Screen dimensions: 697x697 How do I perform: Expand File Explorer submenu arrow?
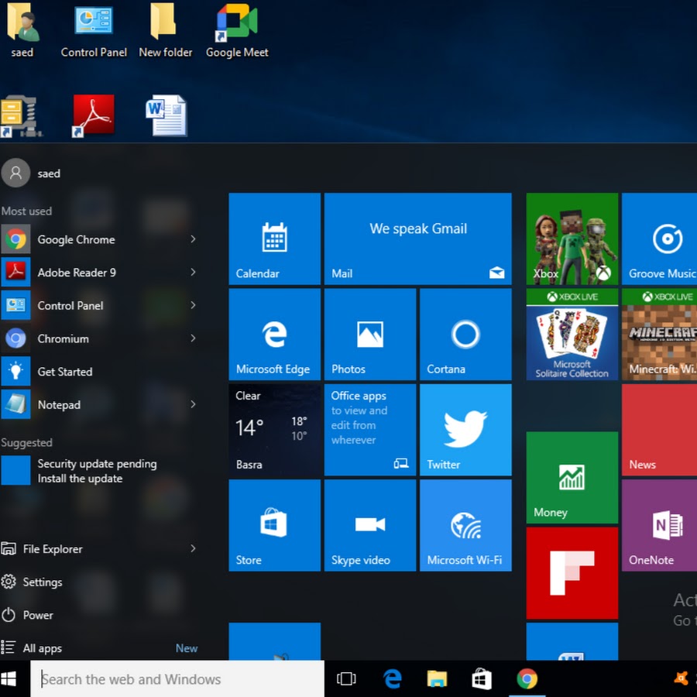point(193,549)
